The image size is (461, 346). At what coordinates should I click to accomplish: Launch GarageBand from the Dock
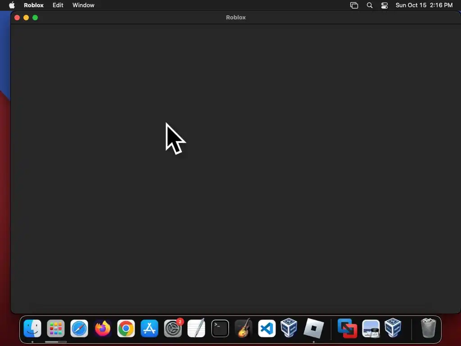(x=244, y=328)
